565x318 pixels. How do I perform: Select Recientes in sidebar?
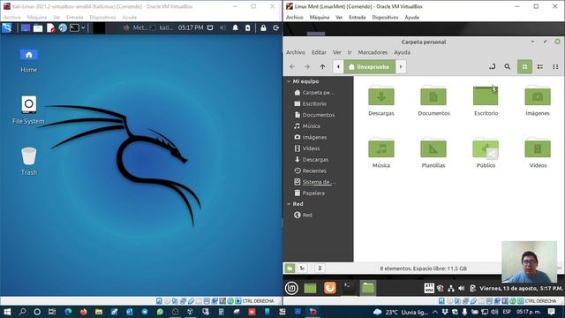(x=311, y=170)
